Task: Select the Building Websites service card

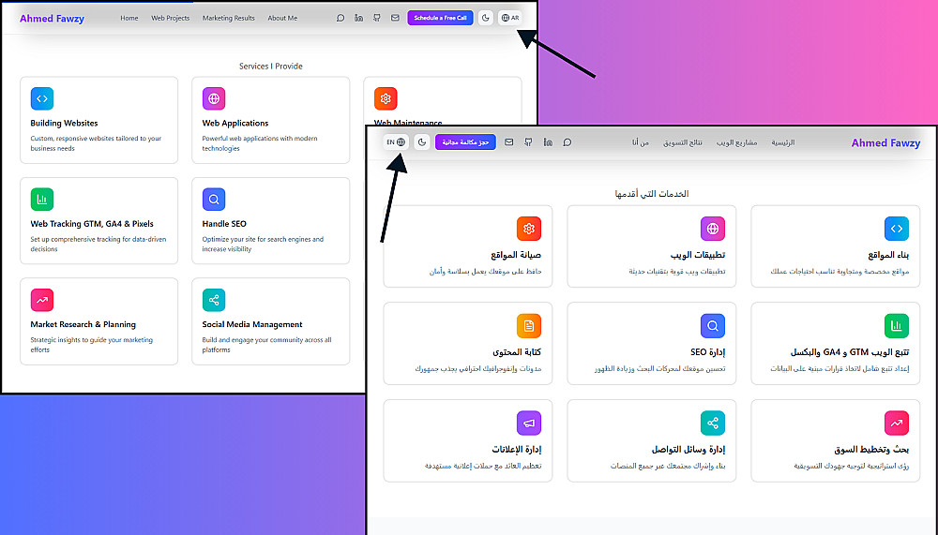Action: [98, 120]
